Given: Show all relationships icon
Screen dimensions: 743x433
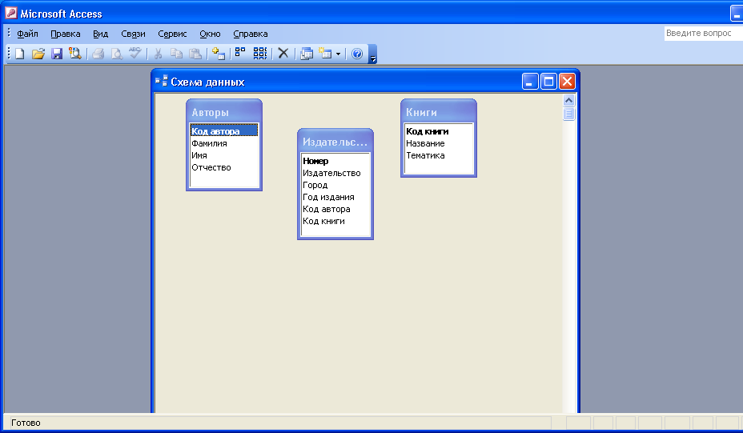Looking at the screenshot, I should (x=259, y=54).
